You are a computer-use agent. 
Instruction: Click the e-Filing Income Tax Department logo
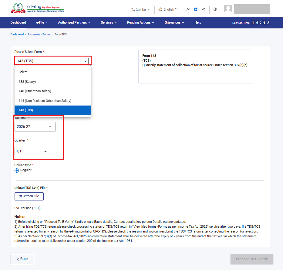click(x=37, y=8)
